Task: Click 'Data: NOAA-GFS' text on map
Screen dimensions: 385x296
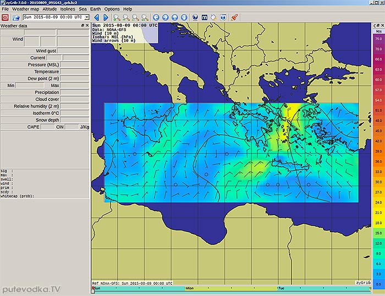Action: tap(109, 30)
